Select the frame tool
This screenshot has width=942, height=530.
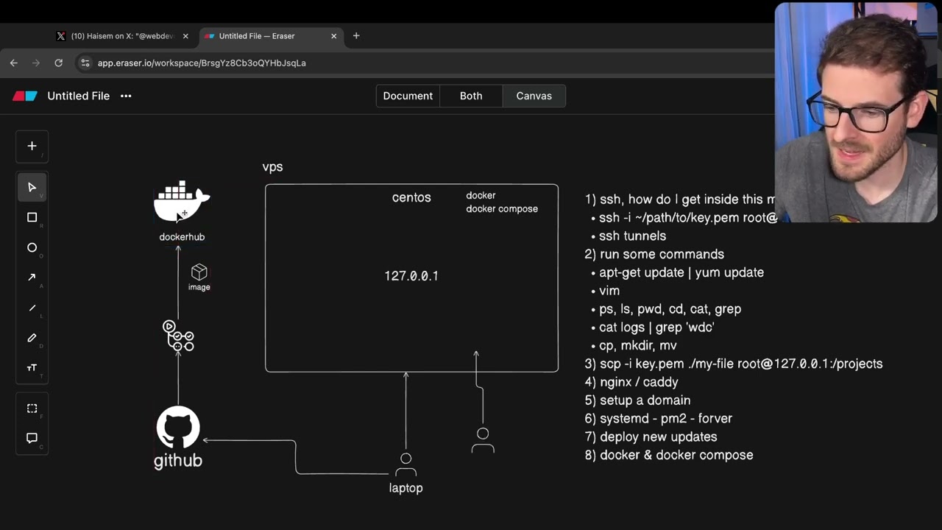(32, 408)
